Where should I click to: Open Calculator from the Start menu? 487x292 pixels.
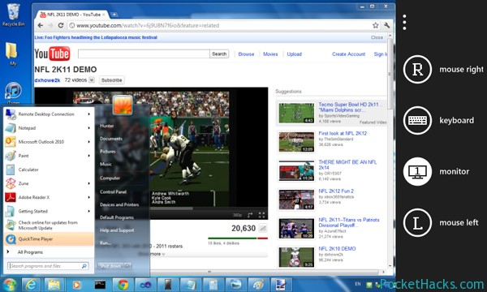49,170
